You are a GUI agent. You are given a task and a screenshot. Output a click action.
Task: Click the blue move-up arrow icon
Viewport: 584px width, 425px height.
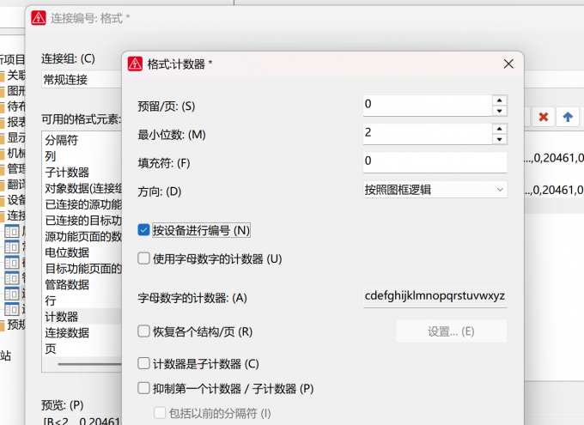point(568,117)
